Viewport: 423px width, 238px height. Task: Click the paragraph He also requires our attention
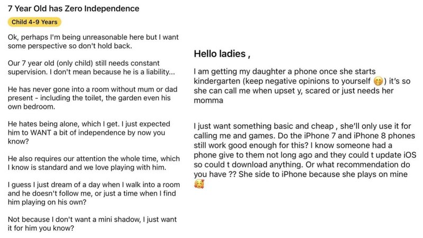point(94,163)
